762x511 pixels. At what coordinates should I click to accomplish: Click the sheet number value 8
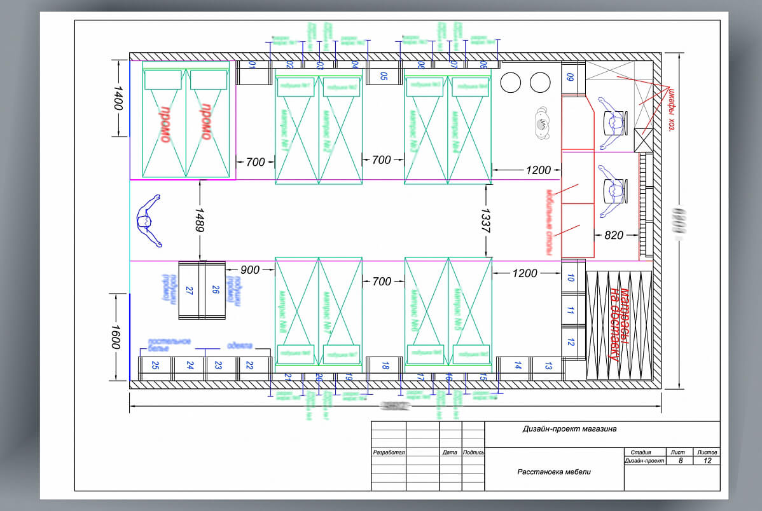point(681,461)
